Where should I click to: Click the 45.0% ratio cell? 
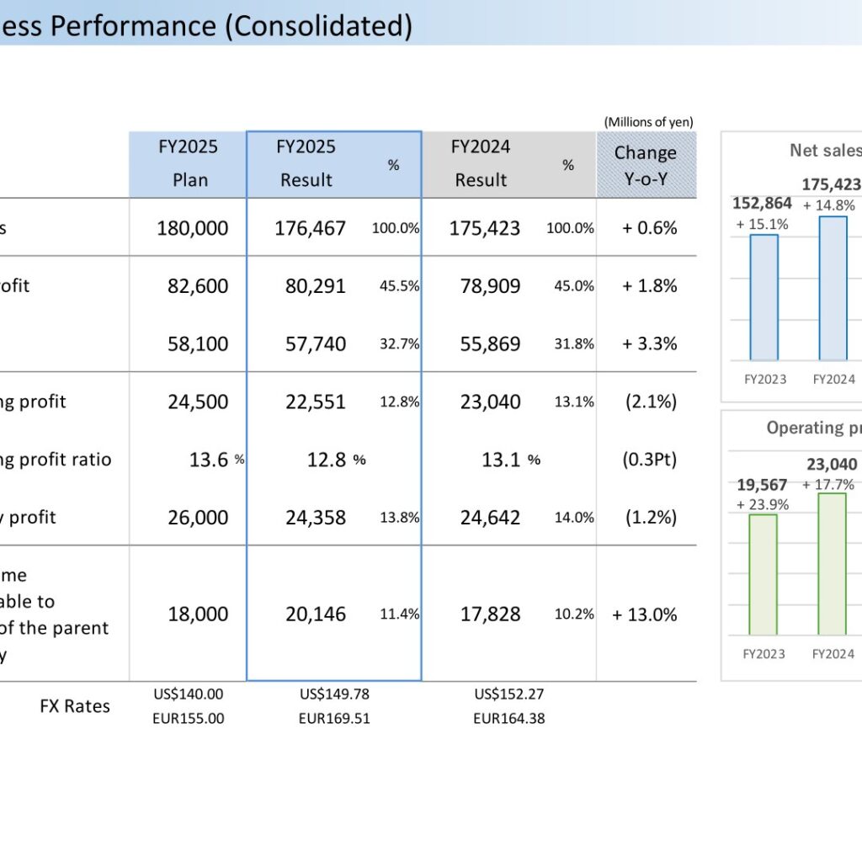coord(574,286)
